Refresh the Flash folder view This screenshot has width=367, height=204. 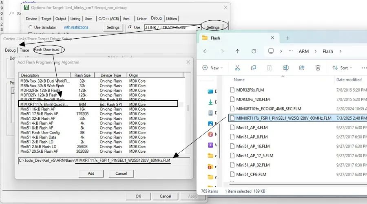(254, 51)
